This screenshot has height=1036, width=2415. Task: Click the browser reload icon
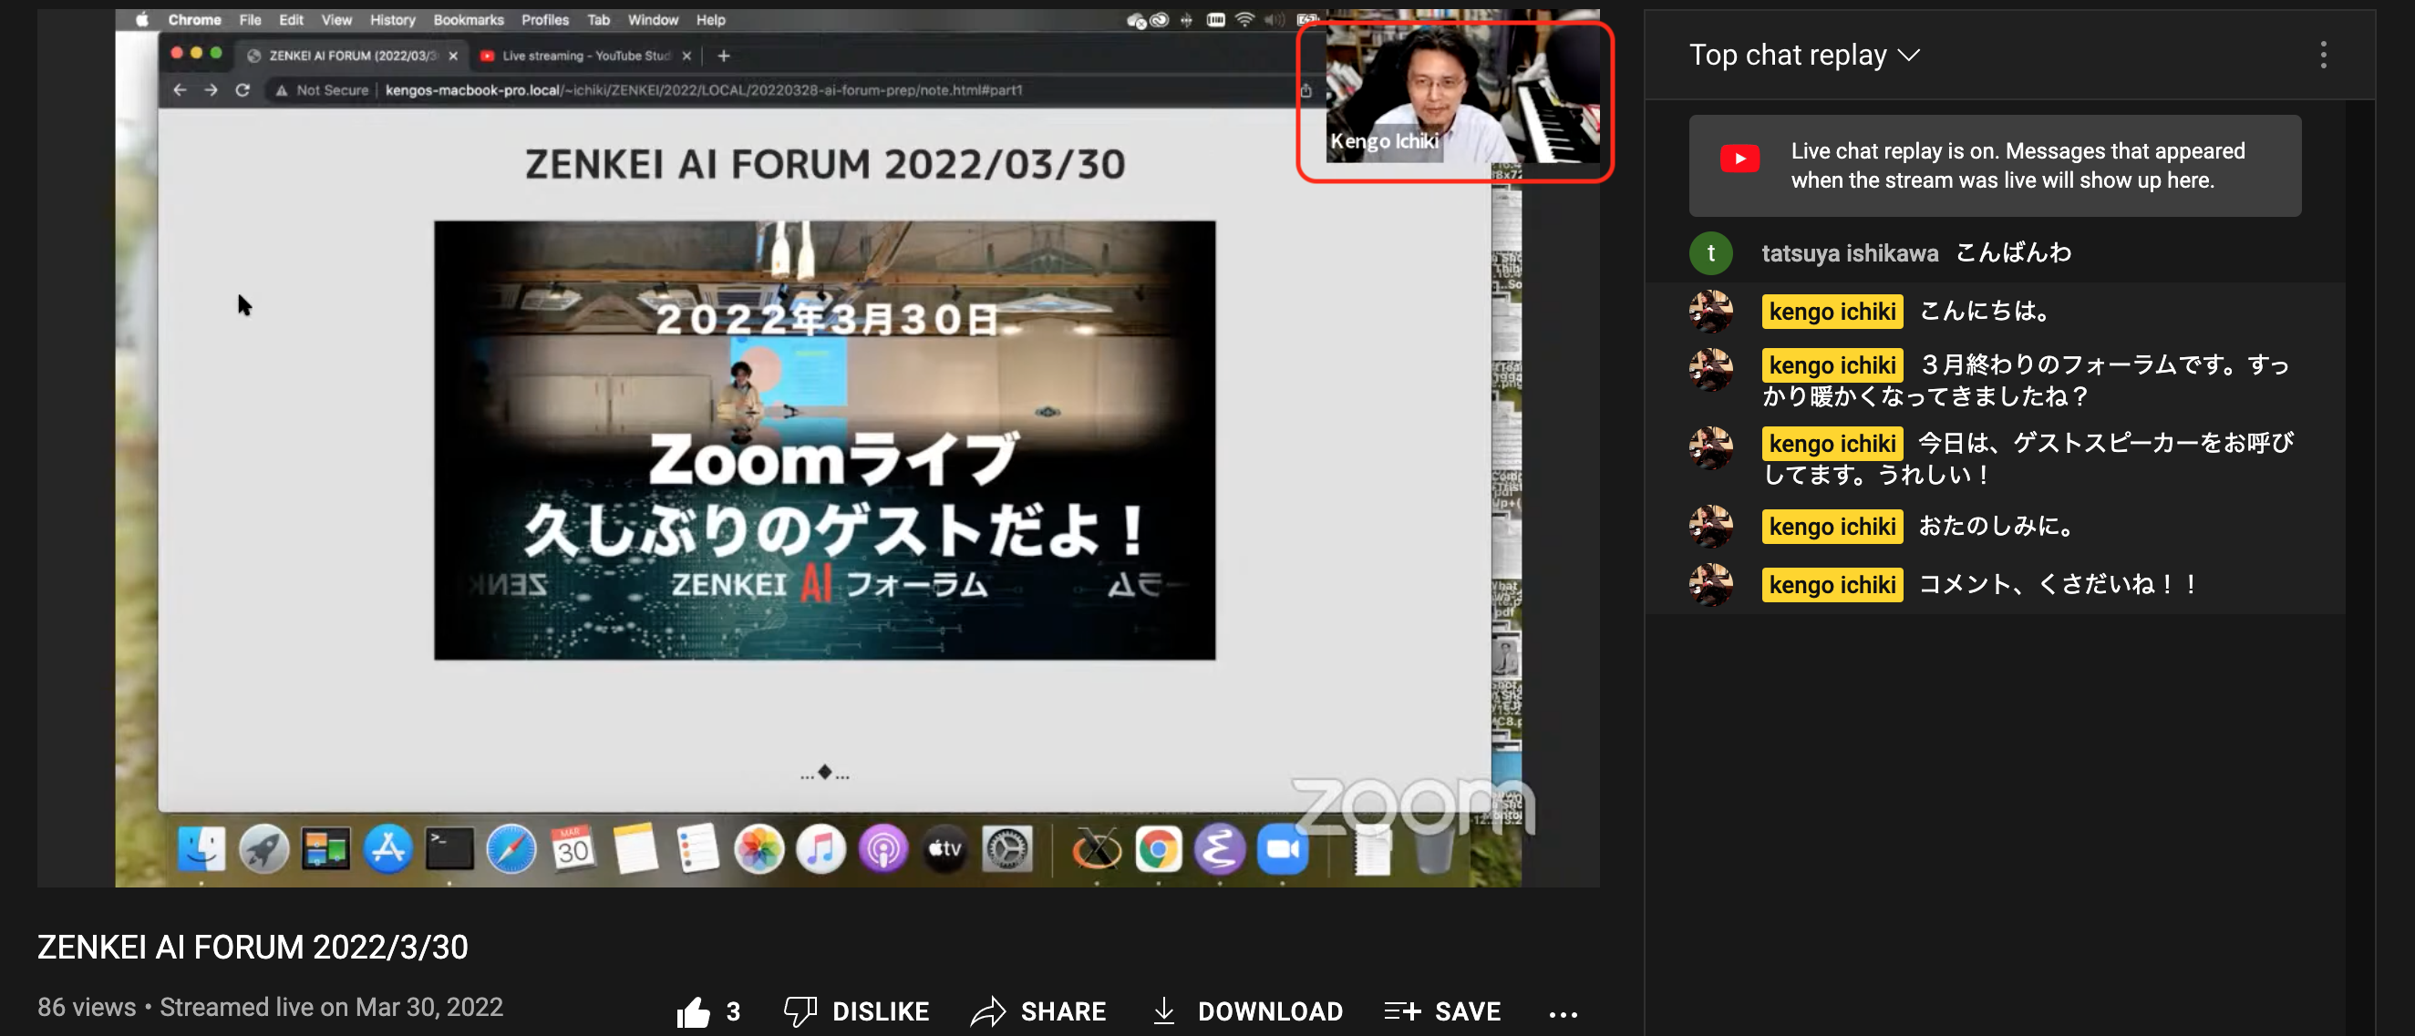pyautogui.click(x=242, y=90)
